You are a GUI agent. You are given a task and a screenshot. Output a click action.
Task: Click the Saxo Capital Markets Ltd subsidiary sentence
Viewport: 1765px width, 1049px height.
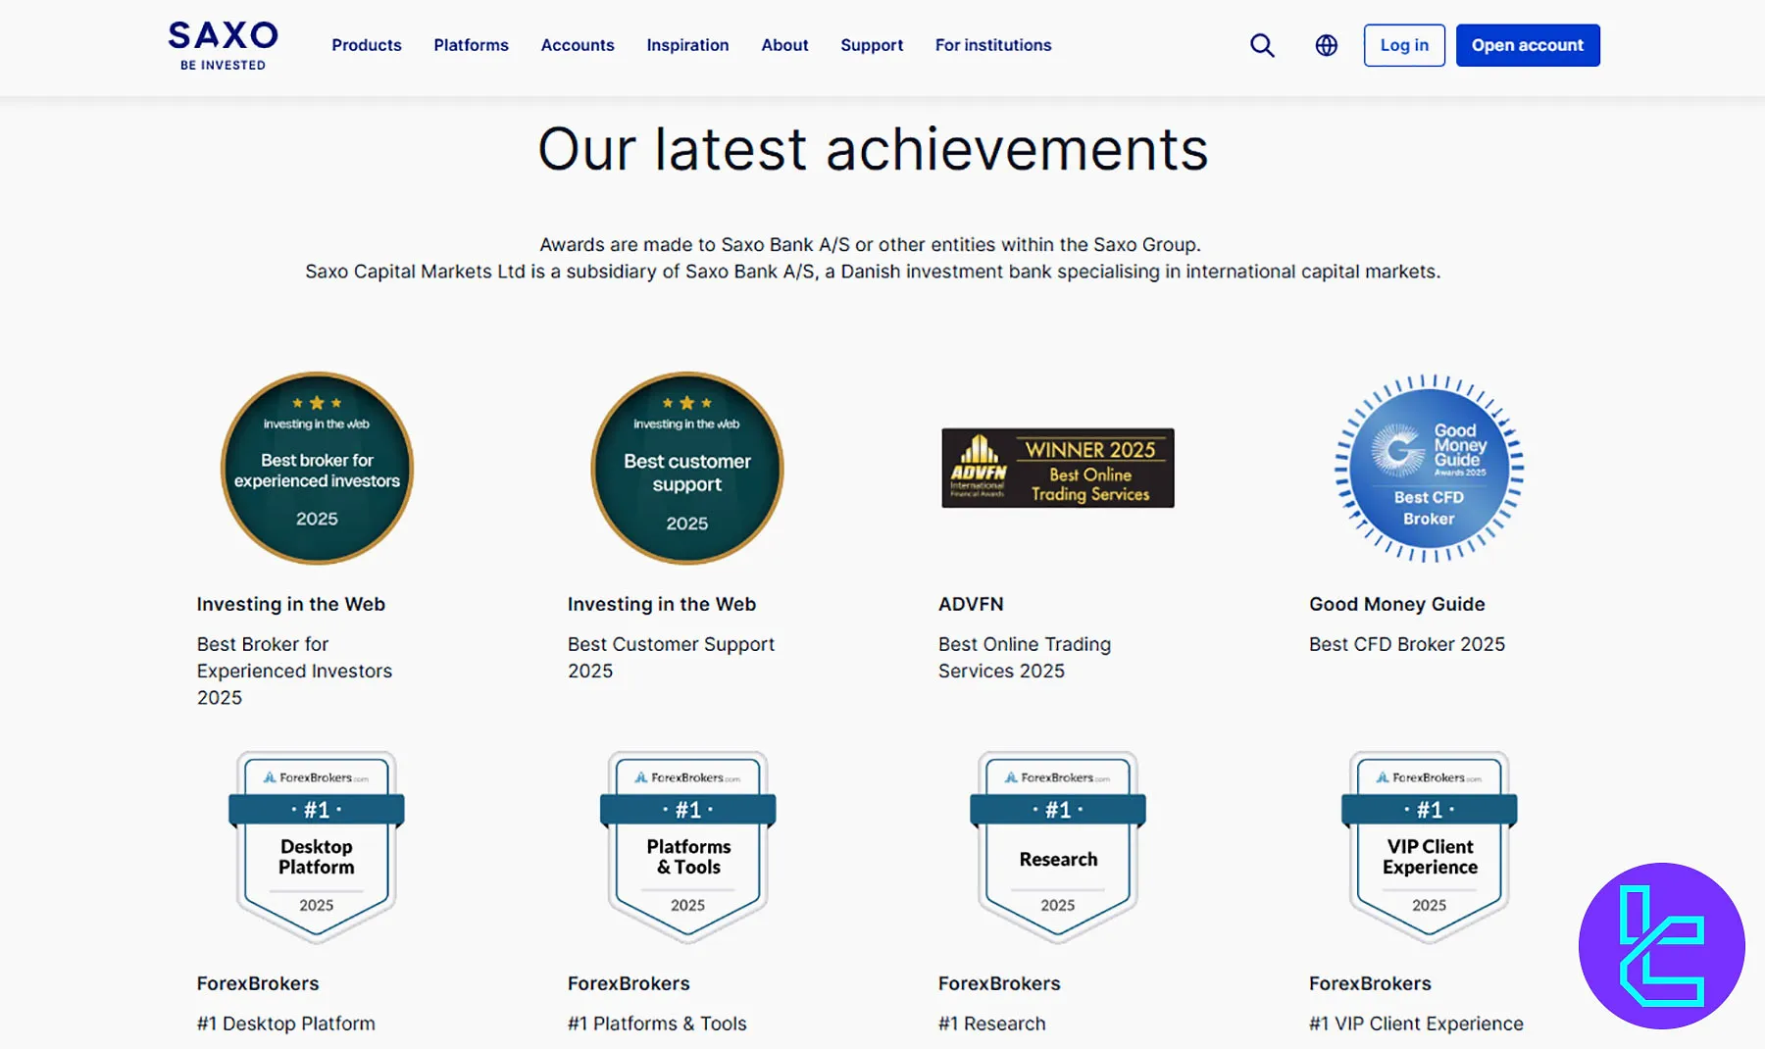(873, 272)
